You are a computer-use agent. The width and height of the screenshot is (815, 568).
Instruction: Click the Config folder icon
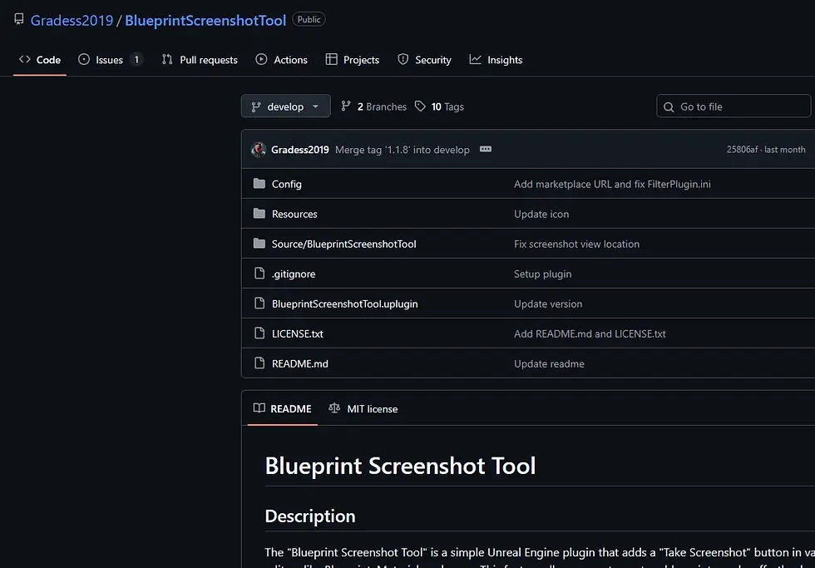[259, 184]
